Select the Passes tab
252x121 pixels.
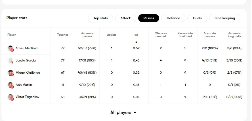149,18
